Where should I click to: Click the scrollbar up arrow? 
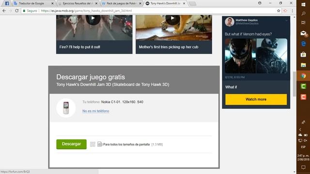(294, 17)
